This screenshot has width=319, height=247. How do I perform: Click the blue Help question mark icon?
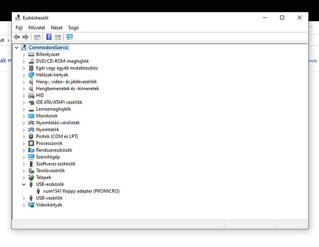coord(49,37)
